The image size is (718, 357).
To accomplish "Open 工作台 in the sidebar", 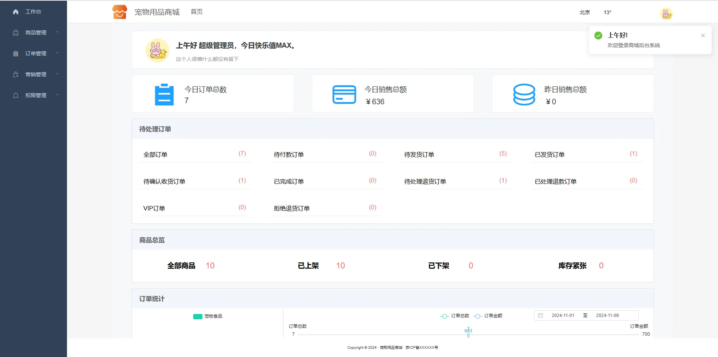I will pyautogui.click(x=33, y=12).
